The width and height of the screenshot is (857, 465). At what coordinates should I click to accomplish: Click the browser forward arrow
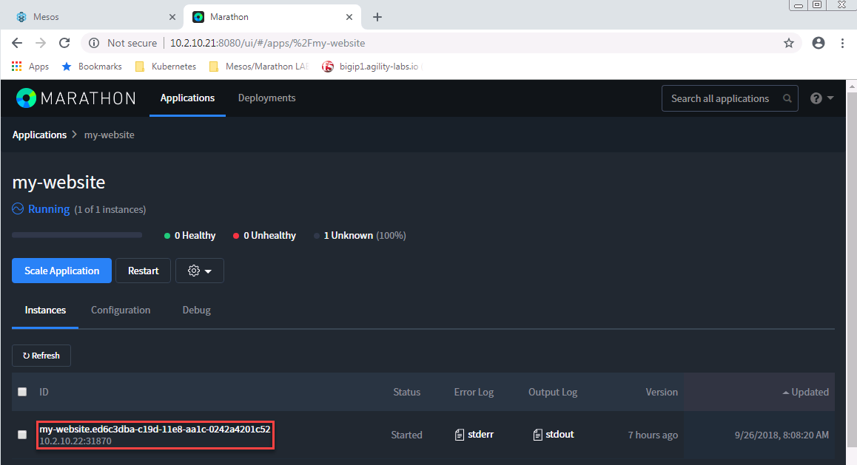41,43
